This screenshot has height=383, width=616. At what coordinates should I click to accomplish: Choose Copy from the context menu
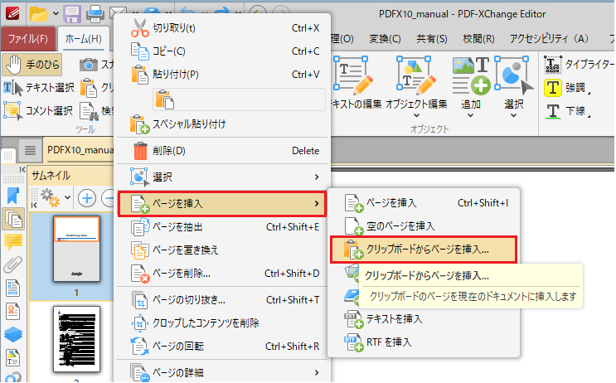pyautogui.click(x=222, y=51)
